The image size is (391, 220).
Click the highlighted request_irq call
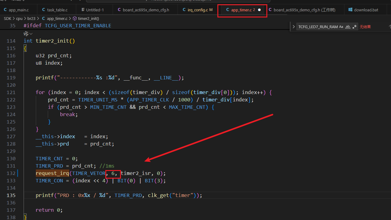tap(52, 173)
